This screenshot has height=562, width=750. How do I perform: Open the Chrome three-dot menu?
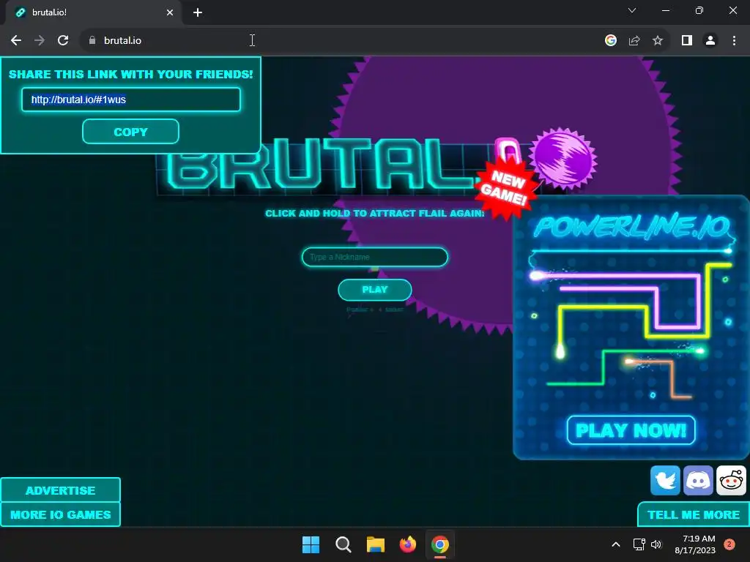coord(734,41)
